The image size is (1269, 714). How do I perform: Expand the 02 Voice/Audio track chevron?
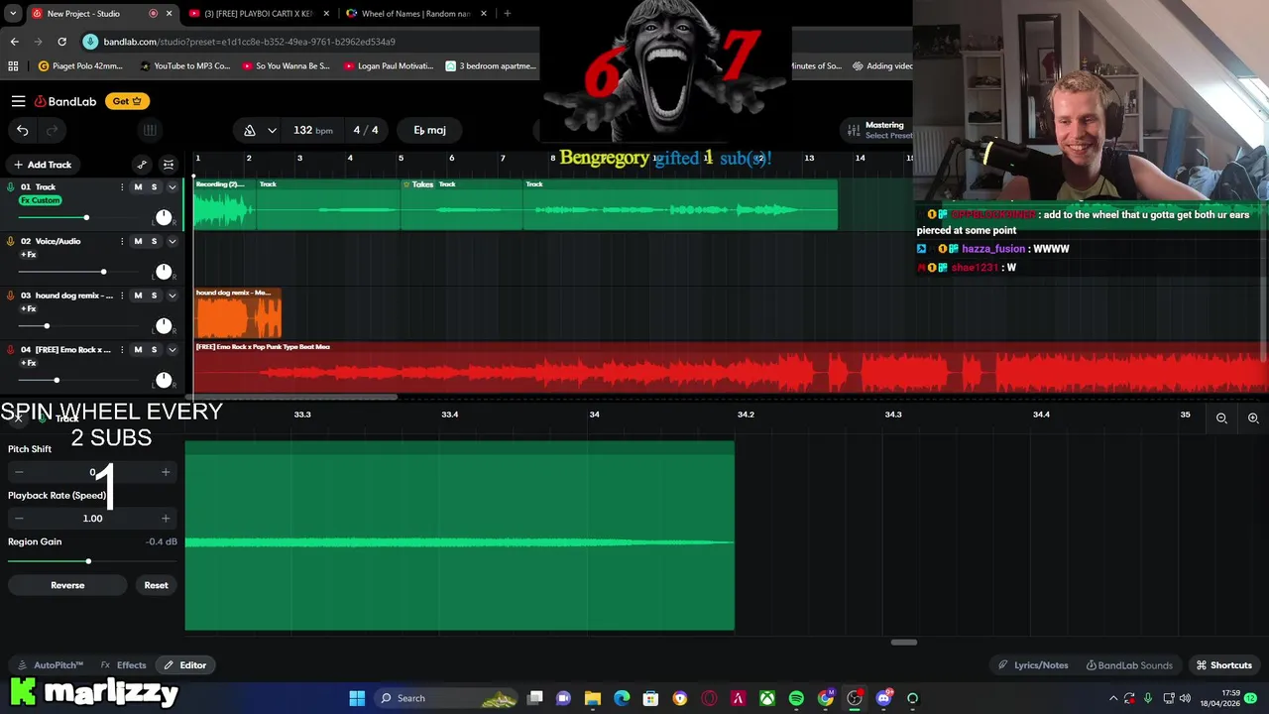pyautogui.click(x=172, y=241)
